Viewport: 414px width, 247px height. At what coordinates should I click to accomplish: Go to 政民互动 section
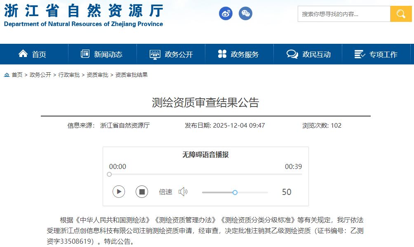pyautogui.click(x=308, y=54)
